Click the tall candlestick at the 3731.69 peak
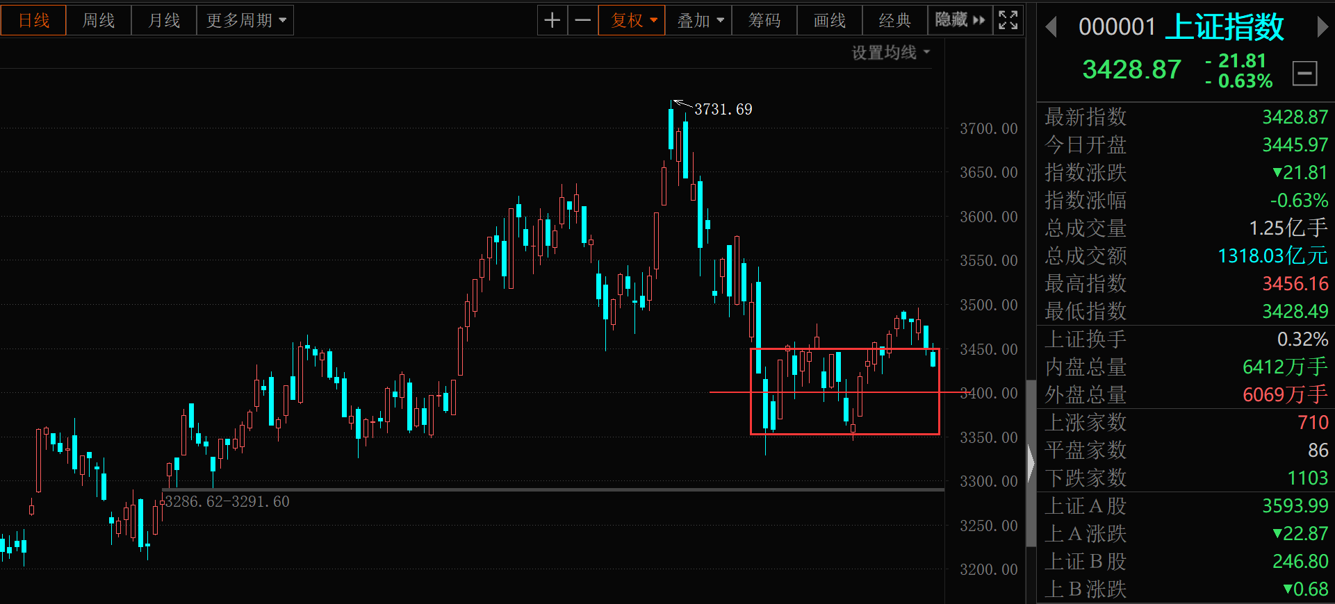The image size is (1335, 604). (x=671, y=129)
